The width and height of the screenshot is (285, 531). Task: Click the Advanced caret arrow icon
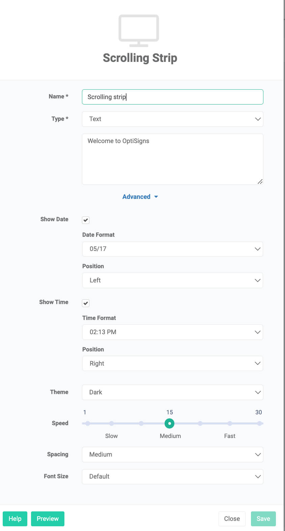pos(156,197)
